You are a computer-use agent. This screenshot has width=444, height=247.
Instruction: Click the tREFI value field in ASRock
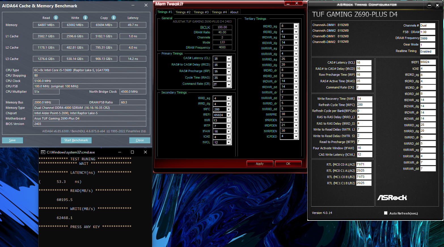pos(428,62)
